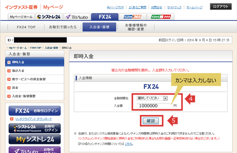
Task: Select 出金 in the sidebar
Action: [x=35, y=88]
